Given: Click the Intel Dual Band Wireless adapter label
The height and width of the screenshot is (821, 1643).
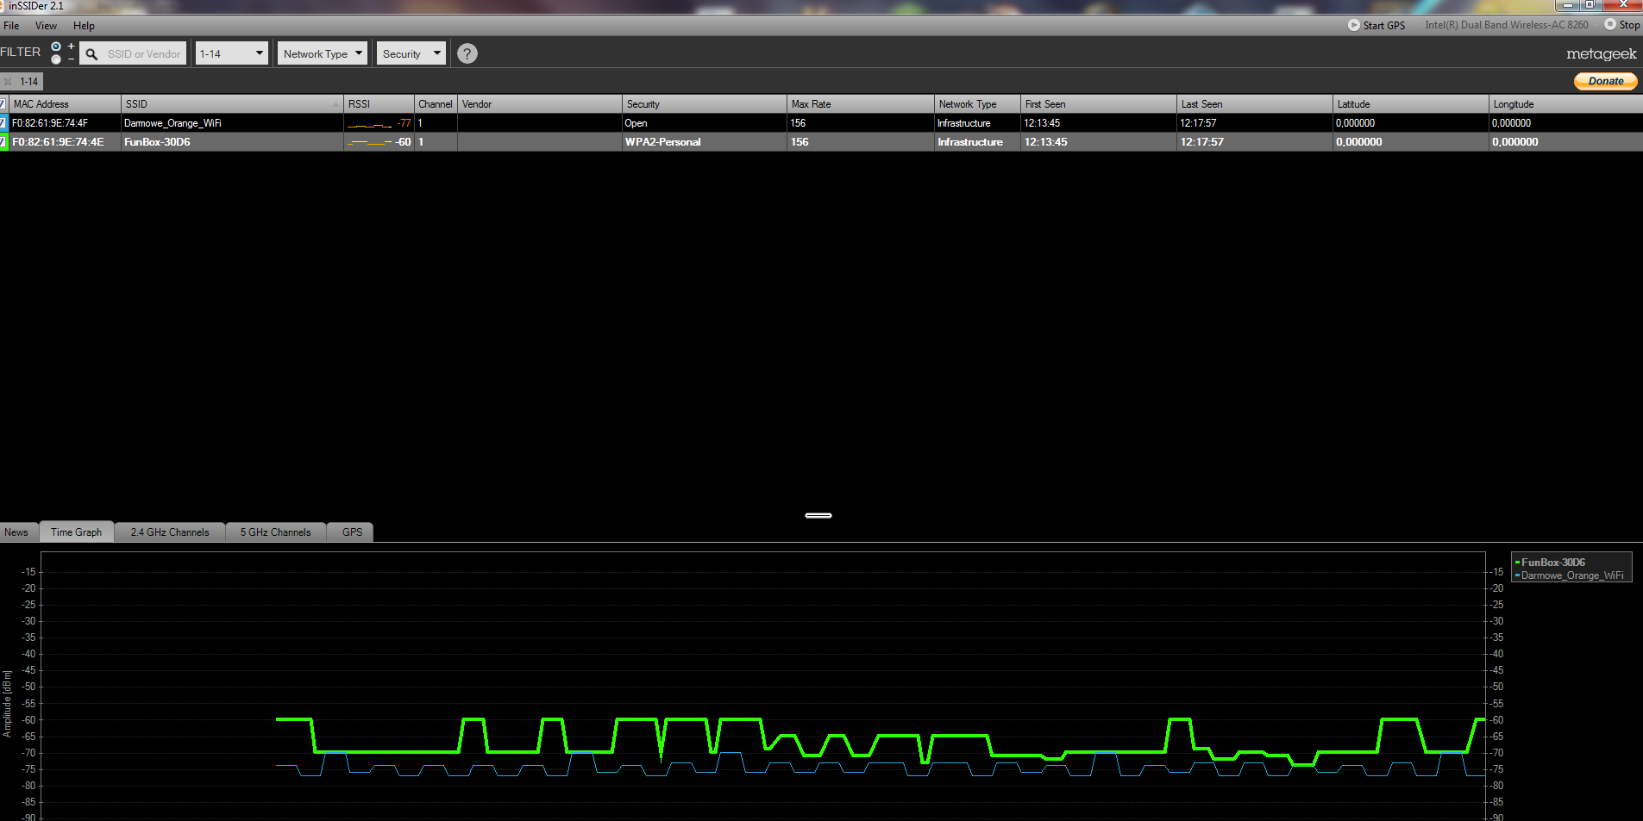Looking at the screenshot, I should pyautogui.click(x=1506, y=25).
